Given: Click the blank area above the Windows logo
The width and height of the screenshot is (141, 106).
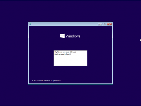Looking at the screenshot, I should (x=70, y=30).
